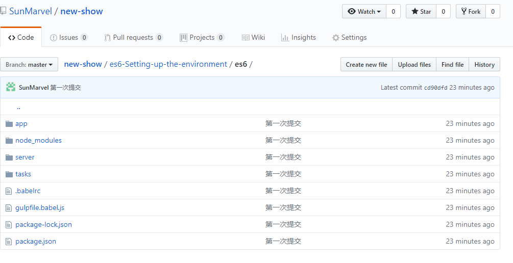Click the file icon next to package.json

pos(9,242)
